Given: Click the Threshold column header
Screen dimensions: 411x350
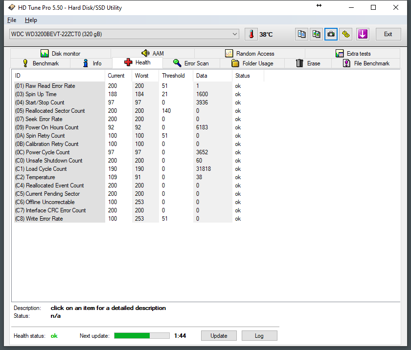Looking at the screenshot, I should [173, 76].
